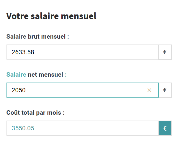Click the teal euro button beside Coût total

point(165,128)
